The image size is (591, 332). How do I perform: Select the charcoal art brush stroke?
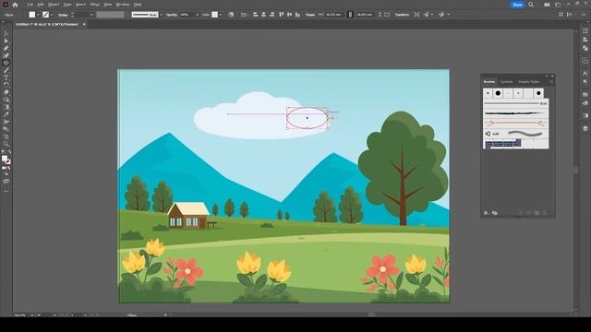(515, 113)
